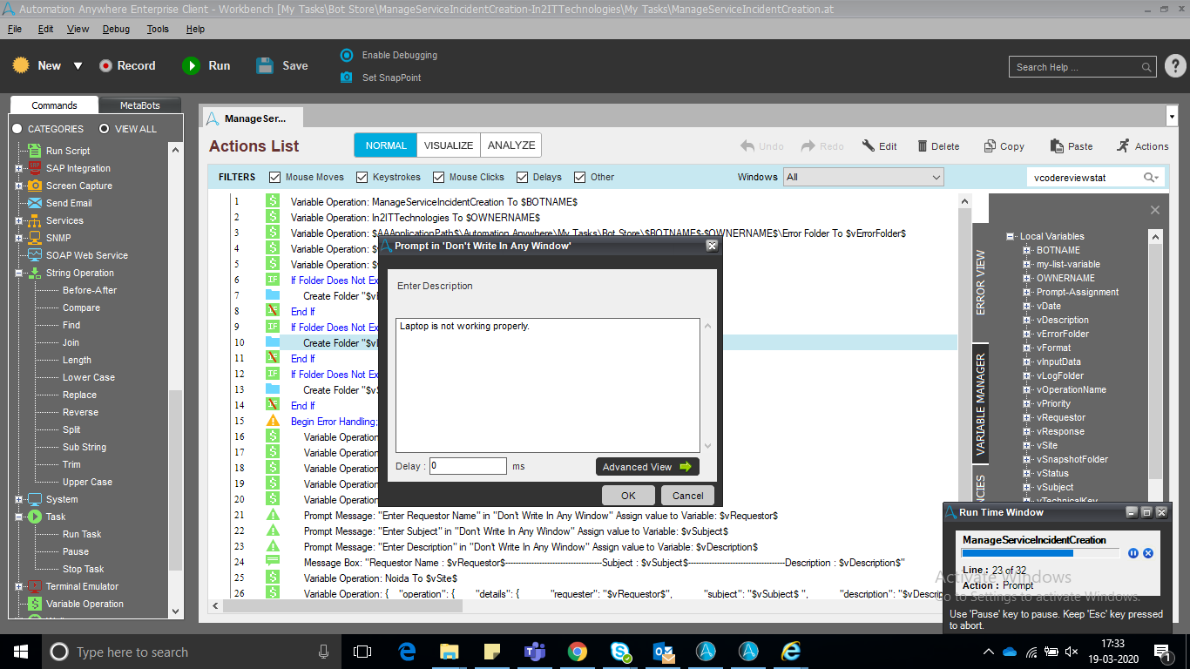
Task: Toggle the Mouse Moves filter checkbox
Action: (275, 177)
